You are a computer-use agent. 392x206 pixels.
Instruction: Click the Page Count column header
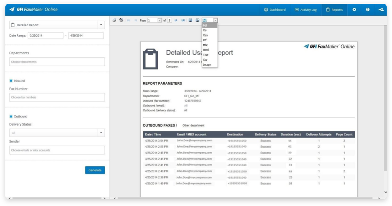coord(344,135)
